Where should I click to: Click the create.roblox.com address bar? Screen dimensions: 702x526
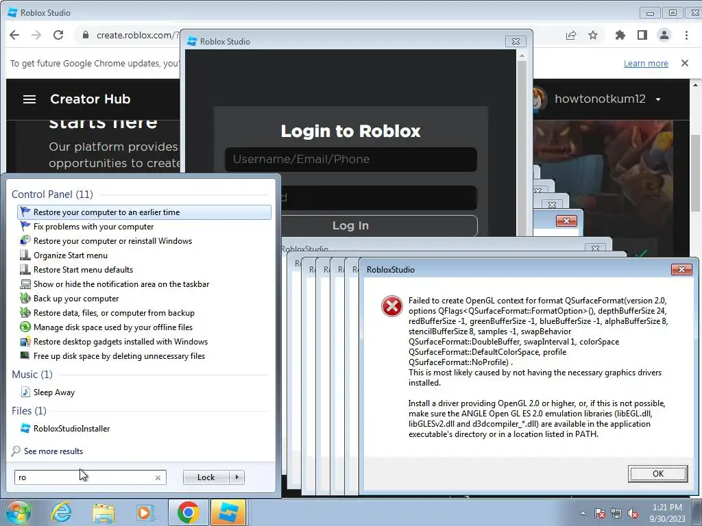[x=137, y=35]
